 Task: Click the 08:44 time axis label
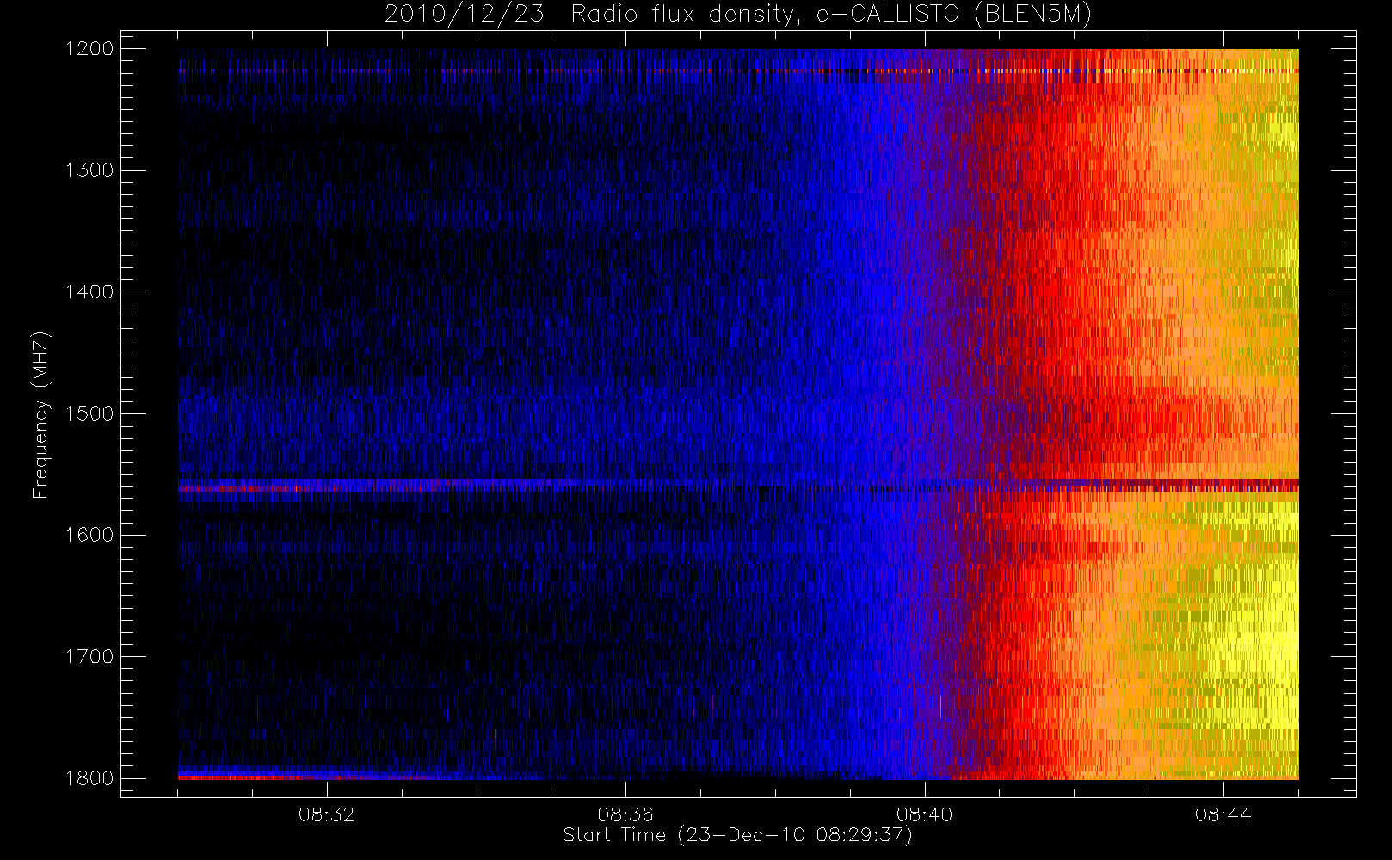[x=1223, y=814]
